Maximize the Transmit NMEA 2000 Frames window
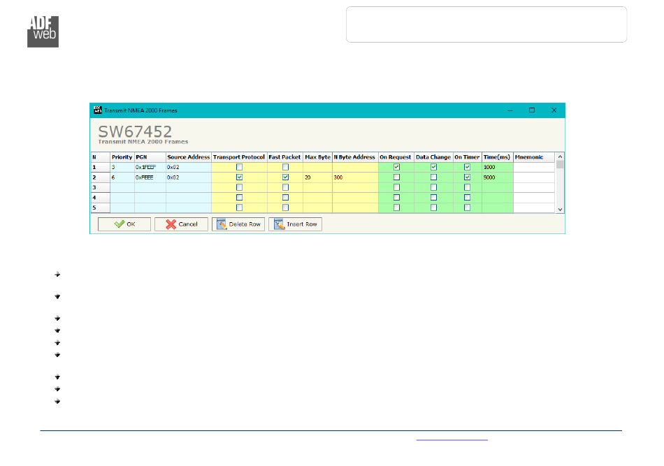 point(532,110)
